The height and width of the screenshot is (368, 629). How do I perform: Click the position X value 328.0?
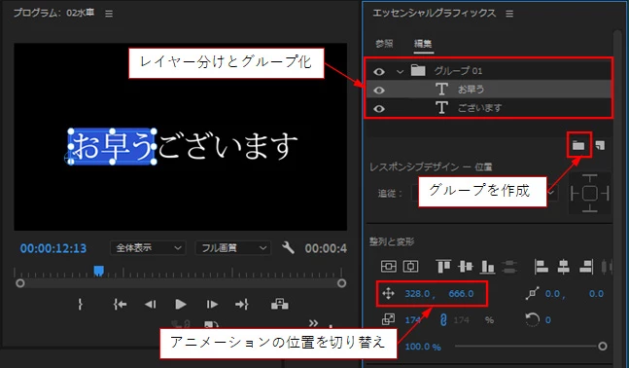[417, 294]
